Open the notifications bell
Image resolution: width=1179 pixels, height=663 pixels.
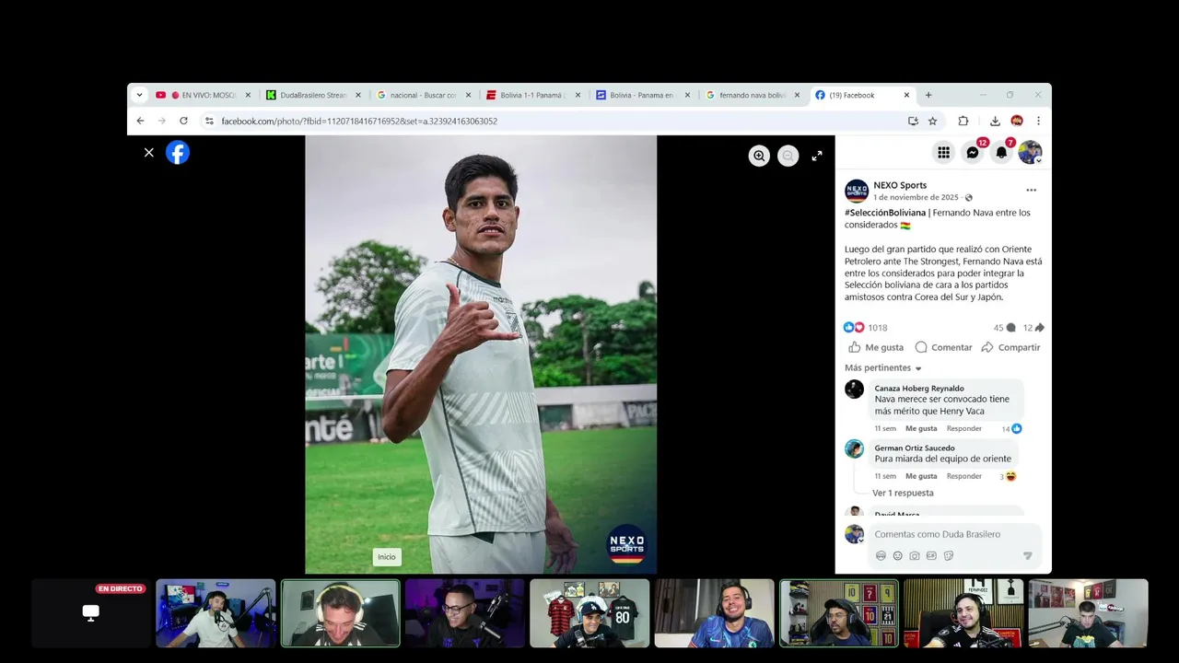(1001, 153)
